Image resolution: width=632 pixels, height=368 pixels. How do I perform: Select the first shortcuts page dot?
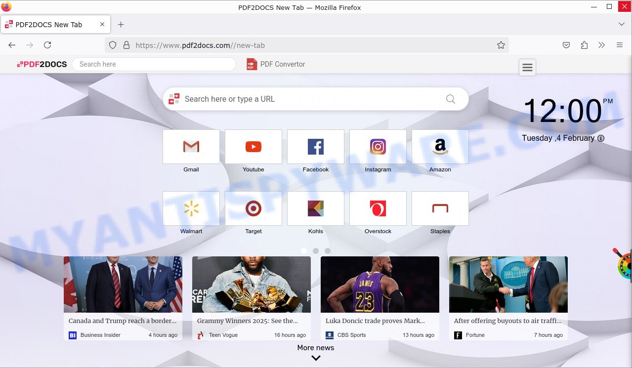[304, 251]
